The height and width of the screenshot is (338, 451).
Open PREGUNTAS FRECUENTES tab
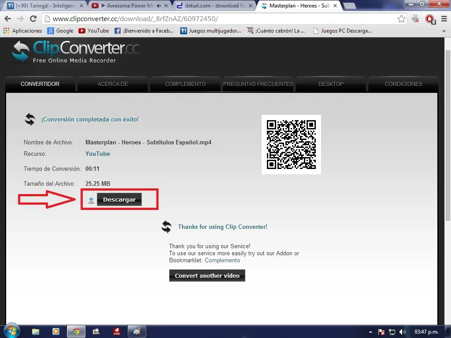(258, 84)
